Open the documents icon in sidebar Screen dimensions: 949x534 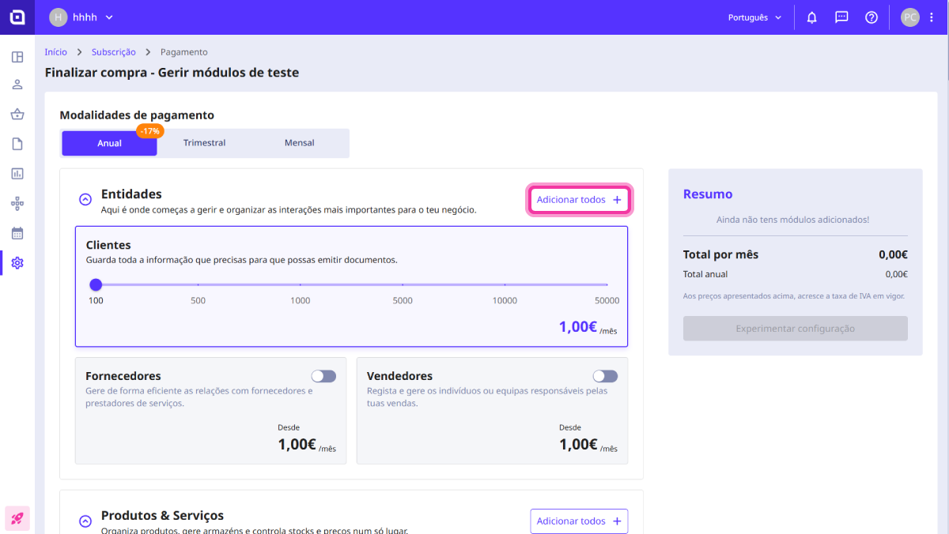(17, 144)
